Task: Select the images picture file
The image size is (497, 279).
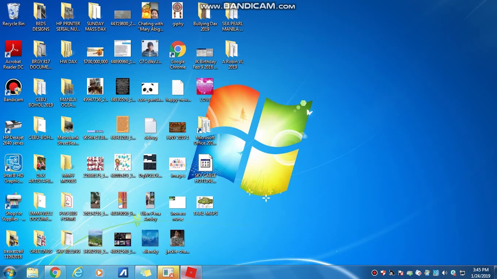Action: (178, 167)
